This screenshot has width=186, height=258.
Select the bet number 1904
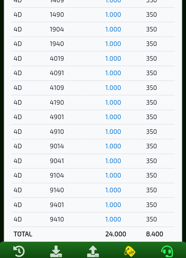tap(57, 29)
